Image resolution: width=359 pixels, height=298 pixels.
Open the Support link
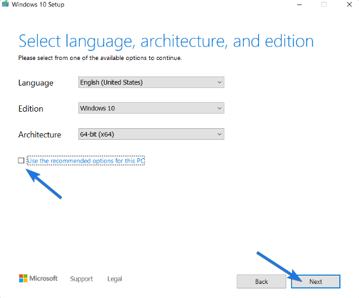tap(82, 279)
